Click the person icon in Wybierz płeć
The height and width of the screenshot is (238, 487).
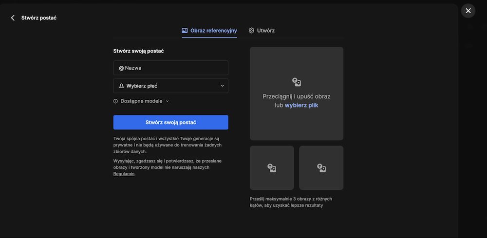pyautogui.click(x=121, y=86)
